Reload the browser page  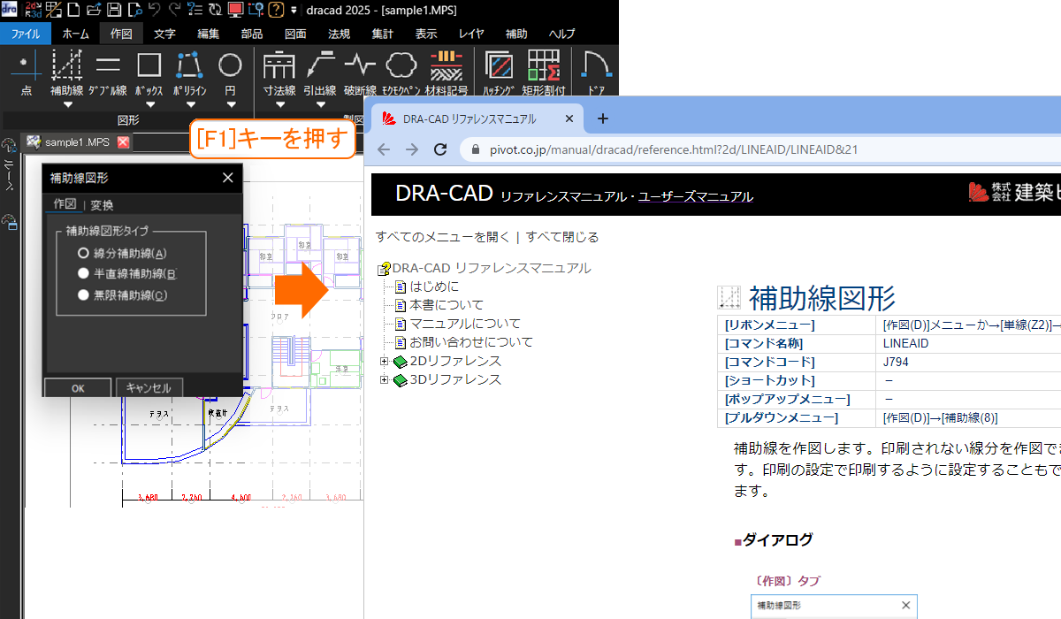pyautogui.click(x=440, y=149)
